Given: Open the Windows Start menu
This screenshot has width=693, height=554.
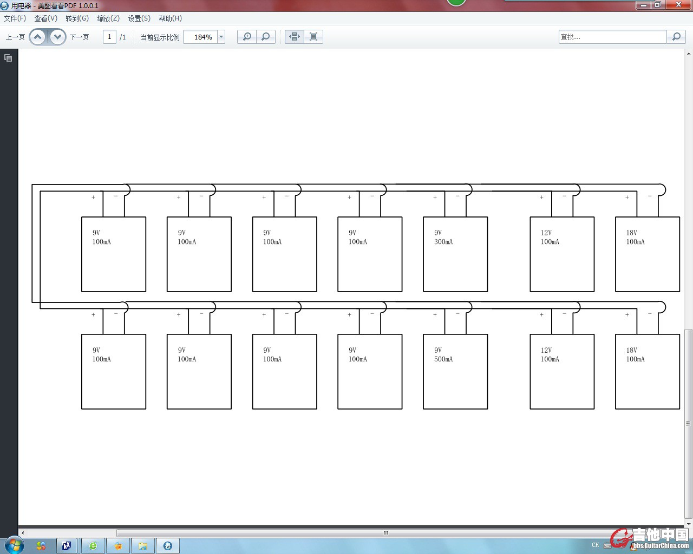Looking at the screenshot, I should point(13,545).
